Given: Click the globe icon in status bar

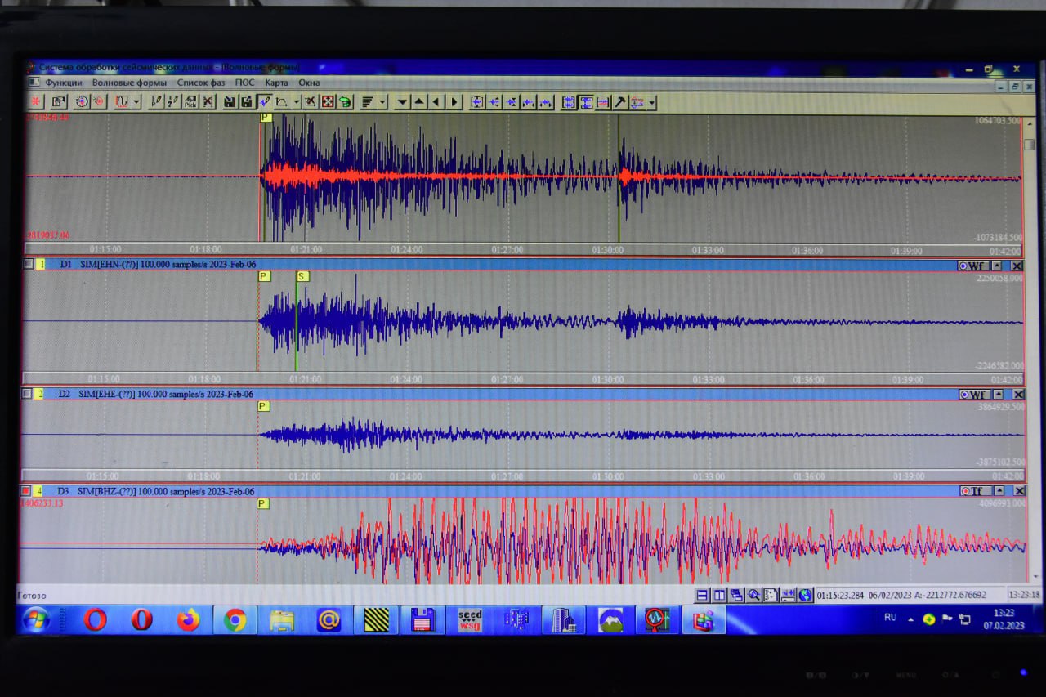Looking at the screenshot, I should pos(806,596).
